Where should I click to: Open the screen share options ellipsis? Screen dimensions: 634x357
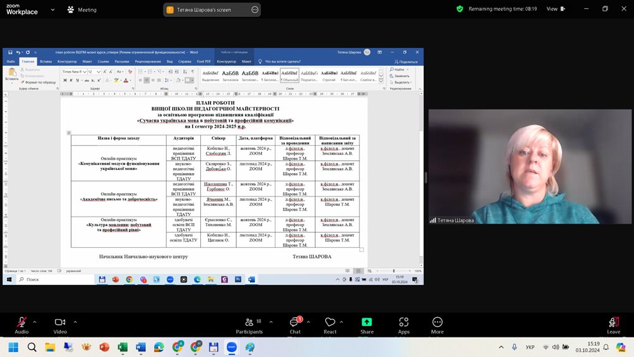point(254,9)
